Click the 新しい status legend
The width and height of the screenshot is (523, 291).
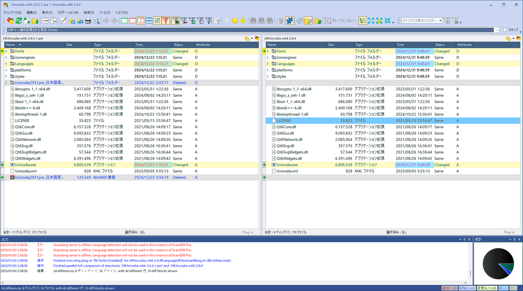click(x=503, y=288)
